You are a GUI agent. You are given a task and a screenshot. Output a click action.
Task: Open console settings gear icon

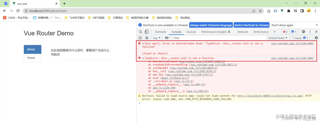pos(316,38)
